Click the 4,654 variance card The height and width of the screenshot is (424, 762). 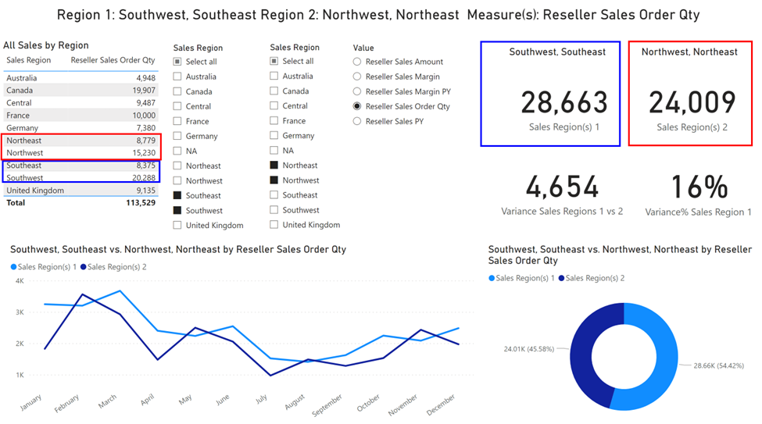tap(562, 195)
